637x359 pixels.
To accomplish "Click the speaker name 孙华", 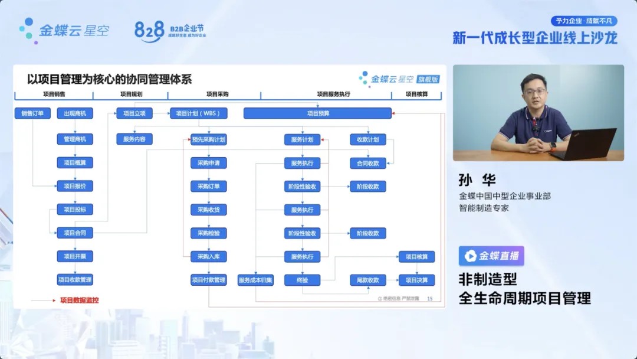I will click(x=477, y=180).
